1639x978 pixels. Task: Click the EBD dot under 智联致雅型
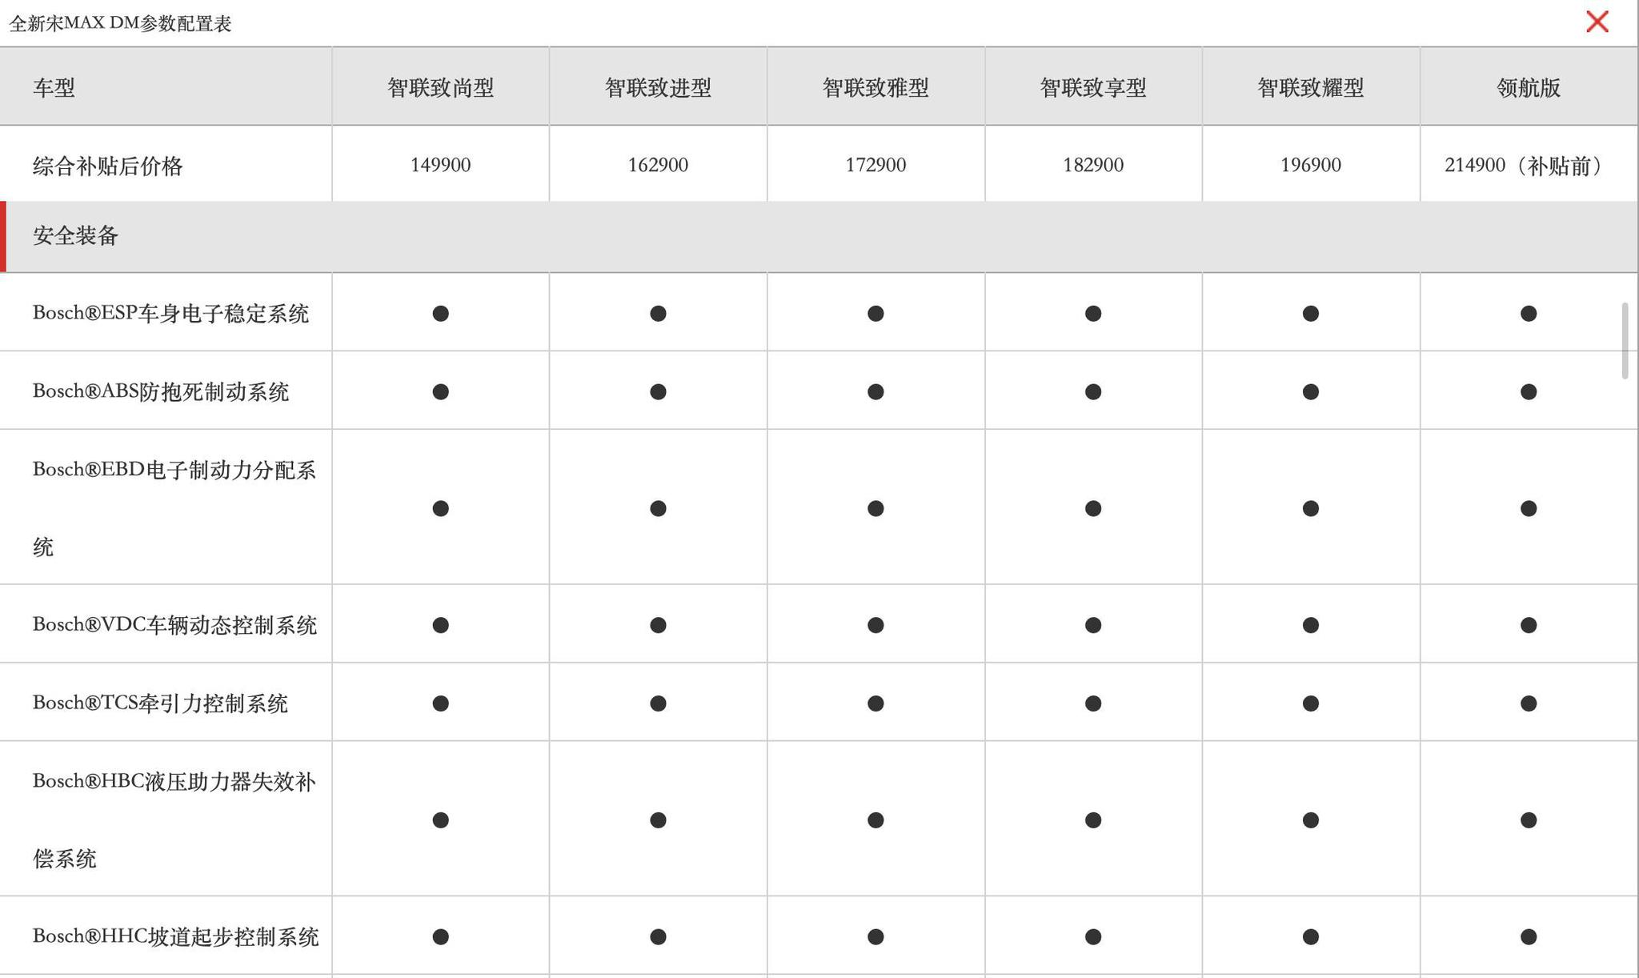[876, 508]
